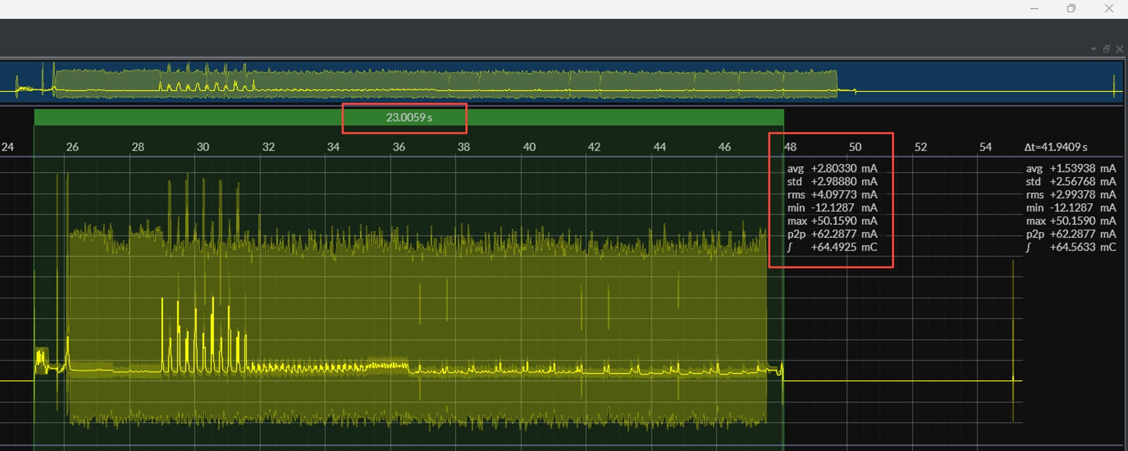Click the 23.0059 s marker duration label
Viewport: 1128px width, 451px height.
pos(409,117)
